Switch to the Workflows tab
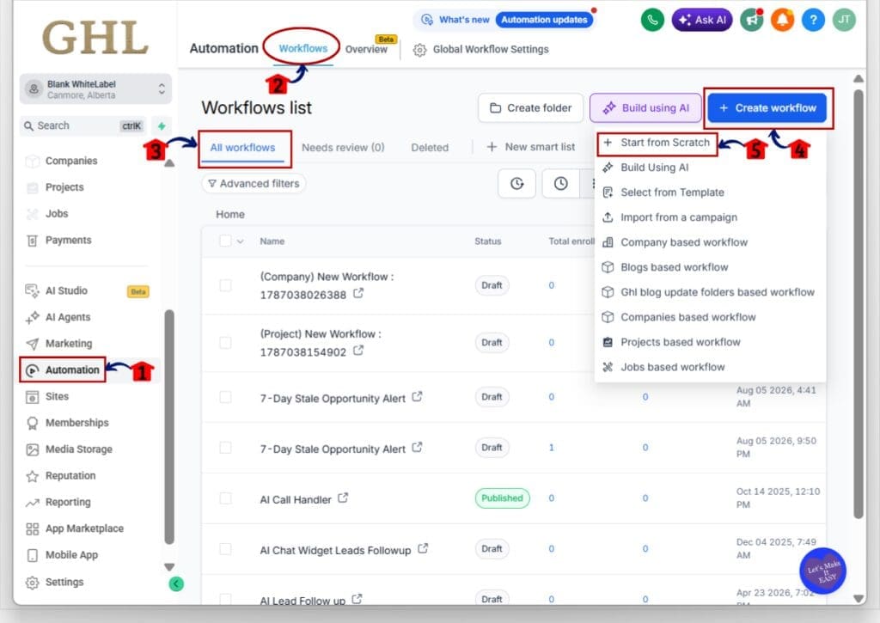This screenshot has width=880, height=623. [x=303, y=48]
